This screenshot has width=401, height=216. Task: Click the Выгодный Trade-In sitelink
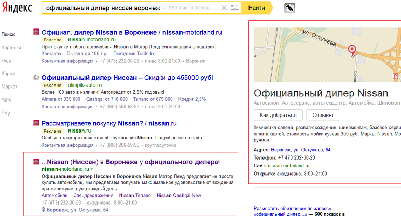click(x=133, y=54)
